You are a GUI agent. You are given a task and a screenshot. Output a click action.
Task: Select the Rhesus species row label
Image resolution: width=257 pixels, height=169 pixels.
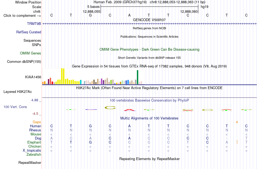(x=35, y=130)
